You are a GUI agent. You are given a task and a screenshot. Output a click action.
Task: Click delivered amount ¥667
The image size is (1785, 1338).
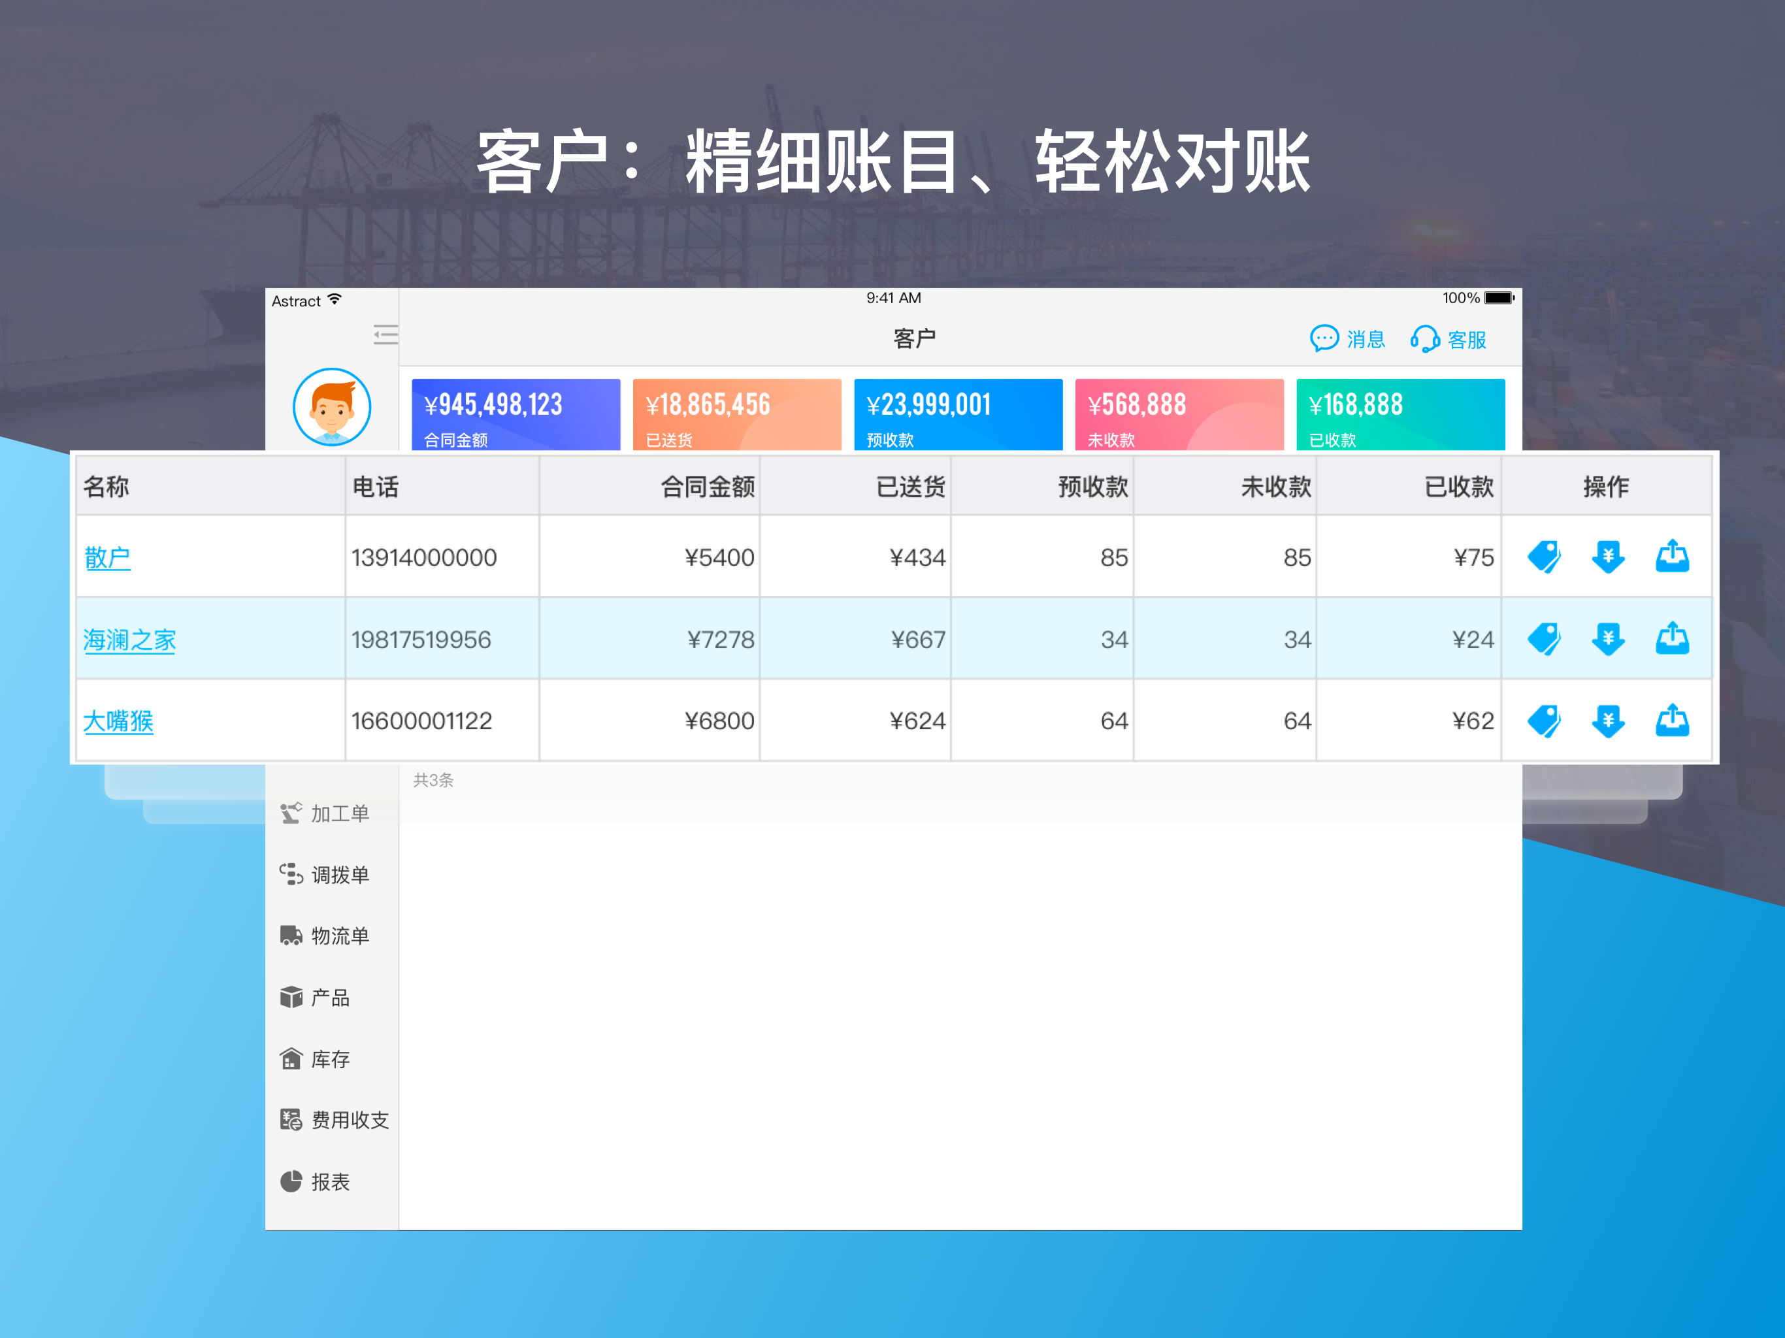point(919,639)
